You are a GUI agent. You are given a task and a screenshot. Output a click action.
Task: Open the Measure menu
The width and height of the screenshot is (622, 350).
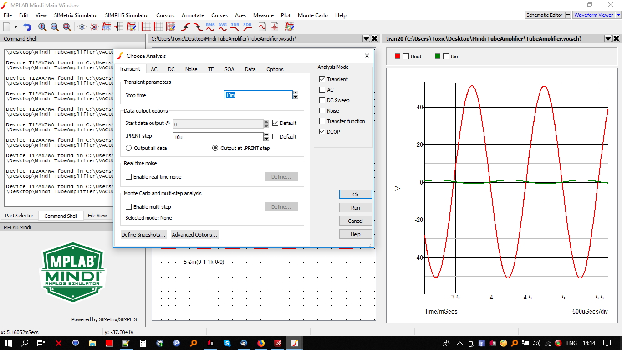click(x=263, y=15)
